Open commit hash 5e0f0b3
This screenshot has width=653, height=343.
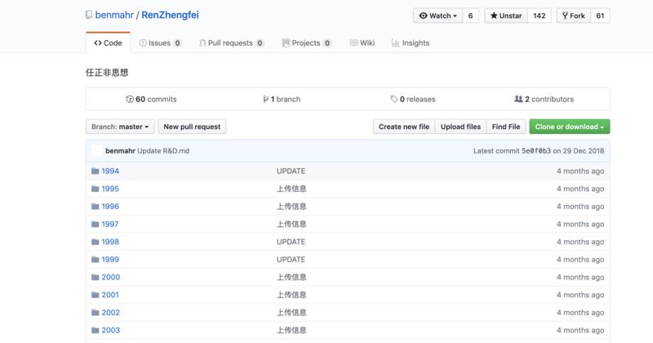click(x=536, y=151)
